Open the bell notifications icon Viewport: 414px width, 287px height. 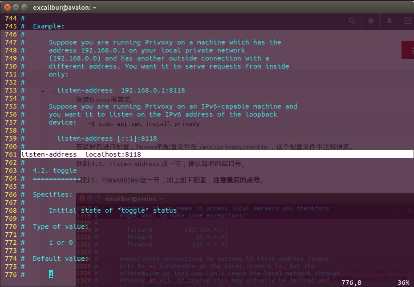pyautogui.click(x=390, y=21)
